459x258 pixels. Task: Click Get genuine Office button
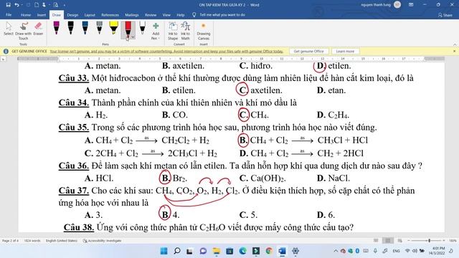pos(308,51)
